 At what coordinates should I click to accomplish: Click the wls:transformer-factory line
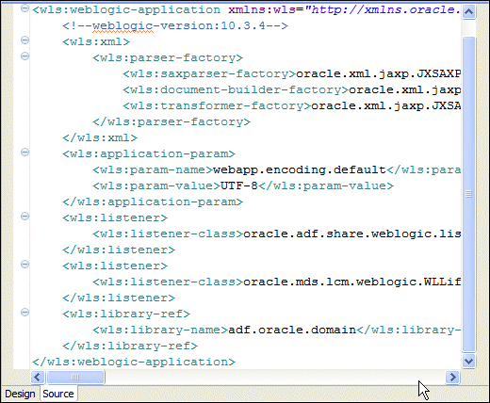pyautogui.click(x=292, y=105)
